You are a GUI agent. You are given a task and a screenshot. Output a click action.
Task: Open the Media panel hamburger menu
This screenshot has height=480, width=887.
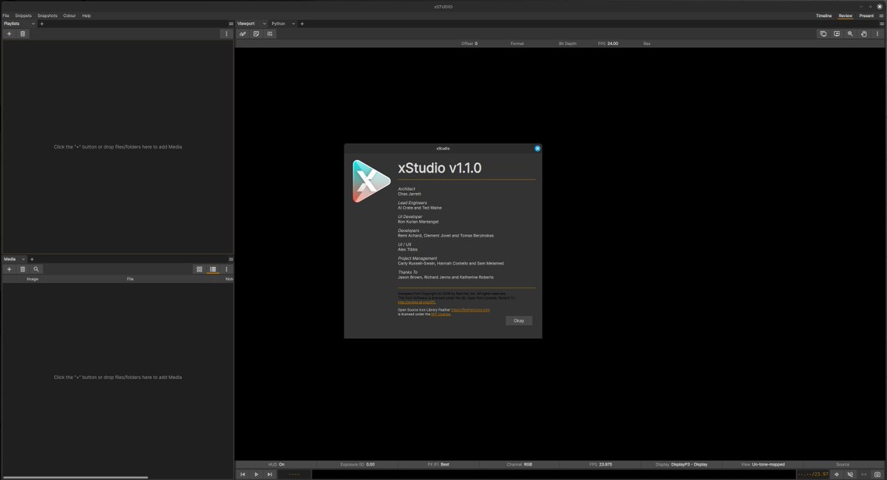pyautogui.click(x=231, y=259)
